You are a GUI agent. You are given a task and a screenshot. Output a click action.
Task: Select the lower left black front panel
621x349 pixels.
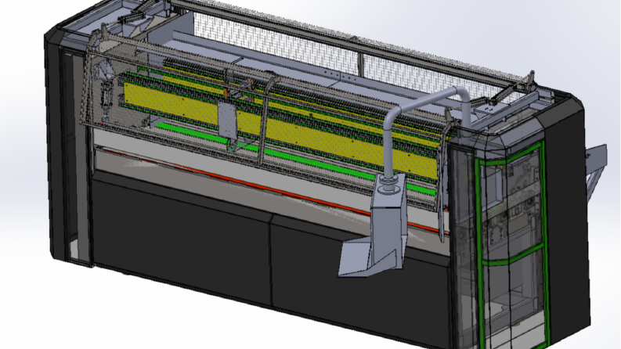[182, 237]
